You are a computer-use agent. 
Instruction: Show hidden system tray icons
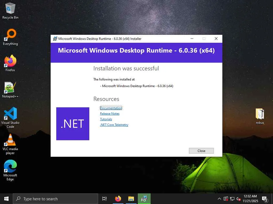pos(219,199)
